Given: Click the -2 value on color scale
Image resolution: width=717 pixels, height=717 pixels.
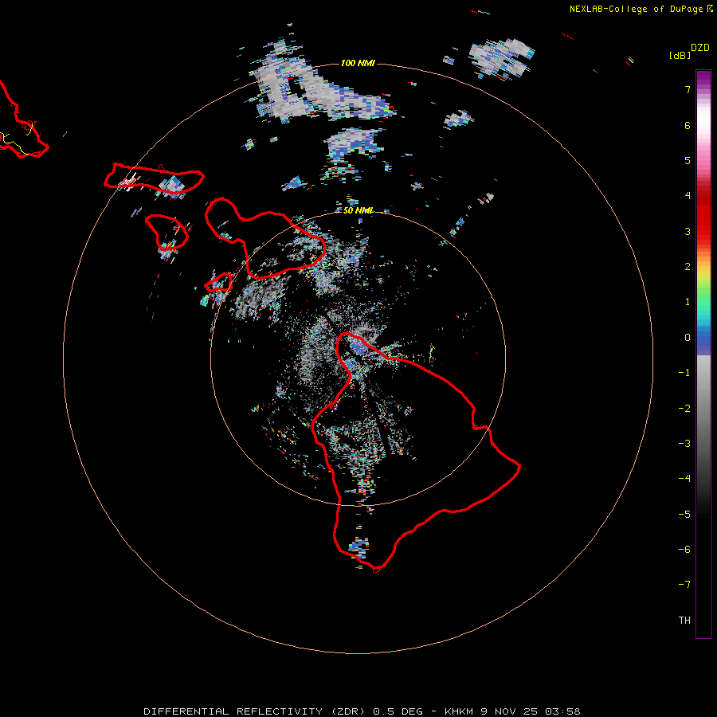Looking at the screenshot, I should (x=684, y=409).
